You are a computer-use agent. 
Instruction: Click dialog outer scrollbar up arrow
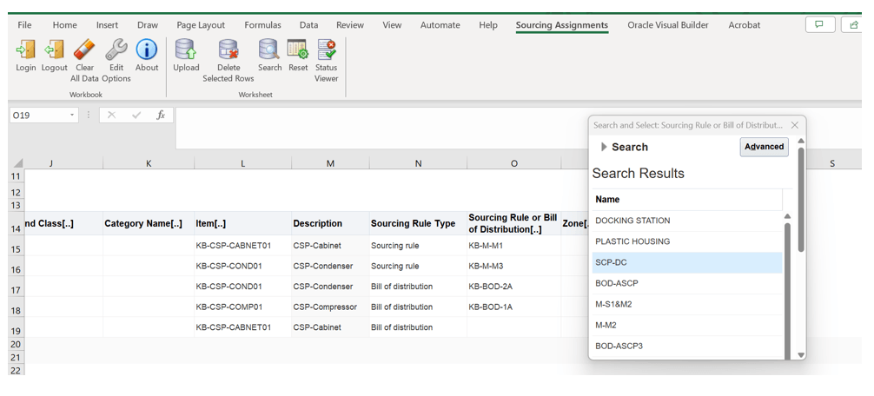tap(801, 141)
